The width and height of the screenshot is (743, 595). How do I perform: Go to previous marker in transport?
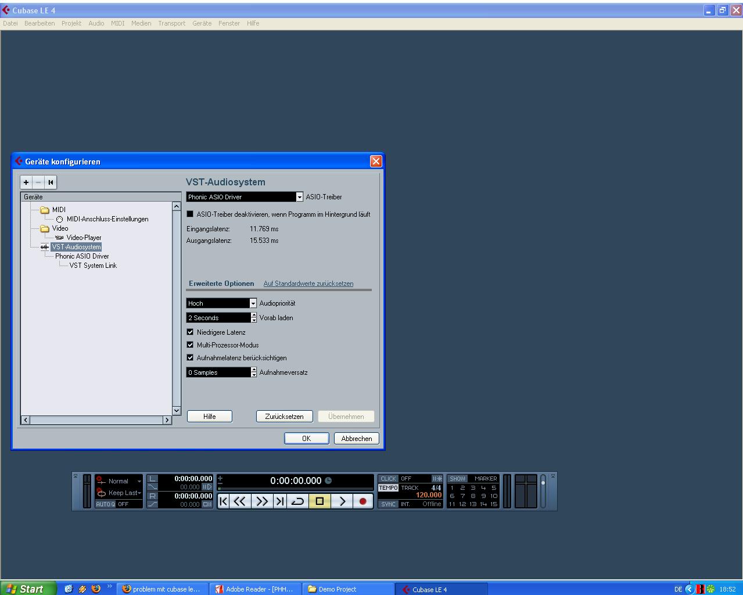tap(224, 501)
